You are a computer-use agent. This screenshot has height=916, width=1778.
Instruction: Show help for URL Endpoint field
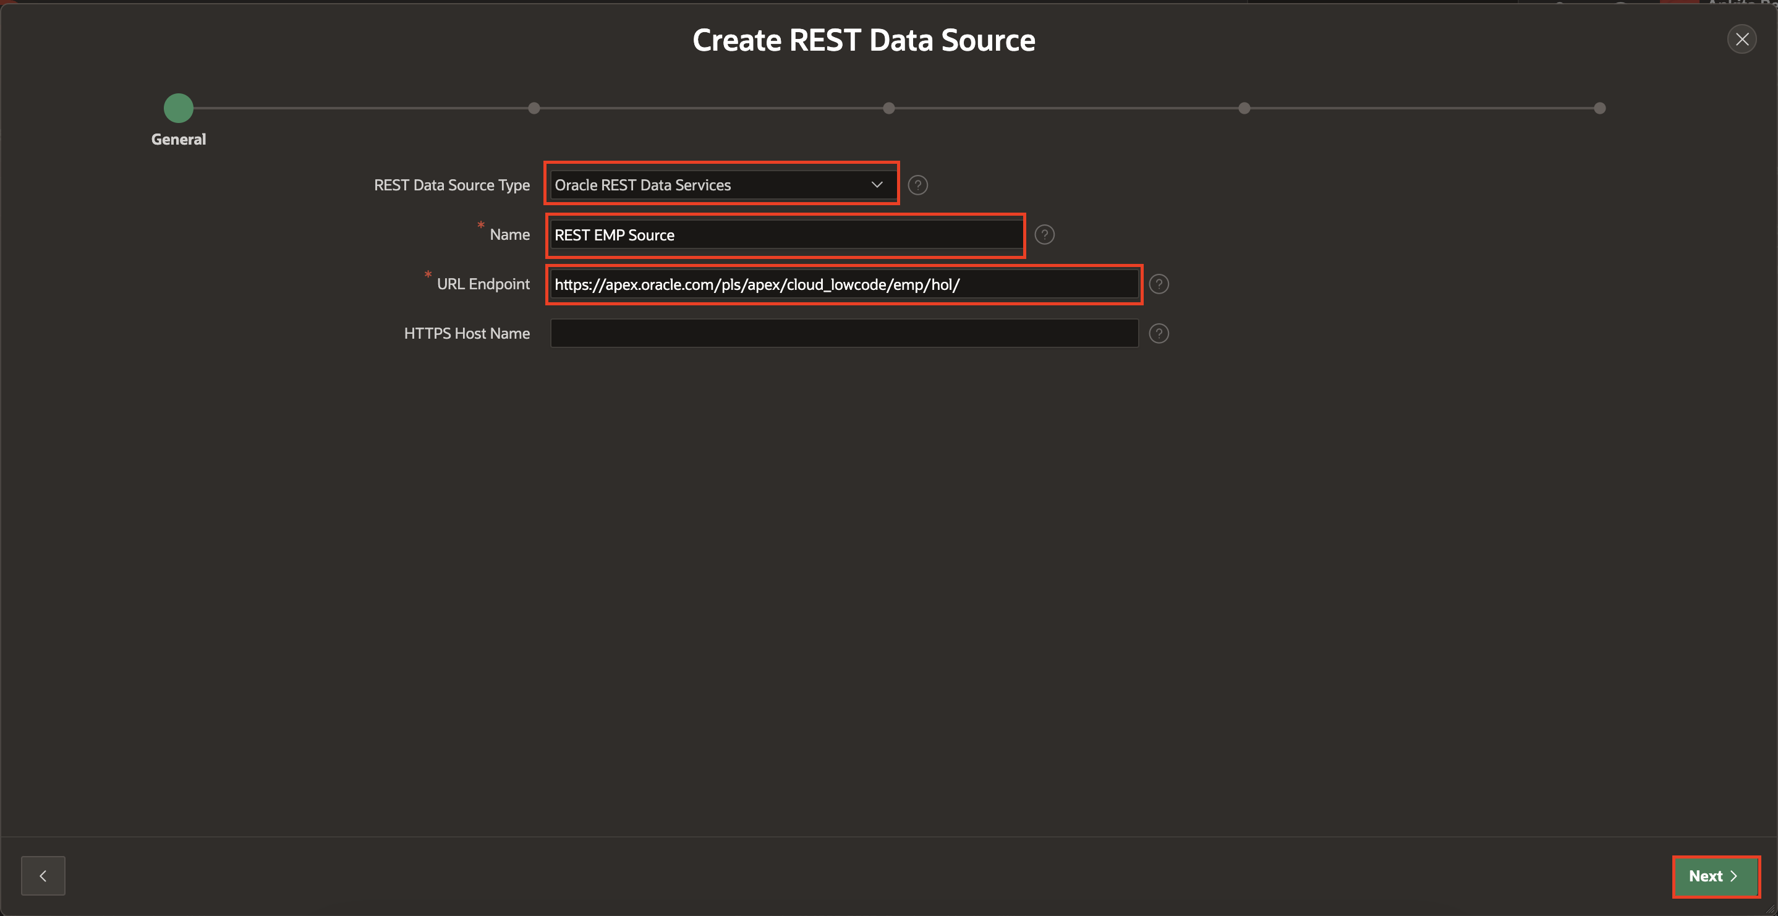(1159, 284)
